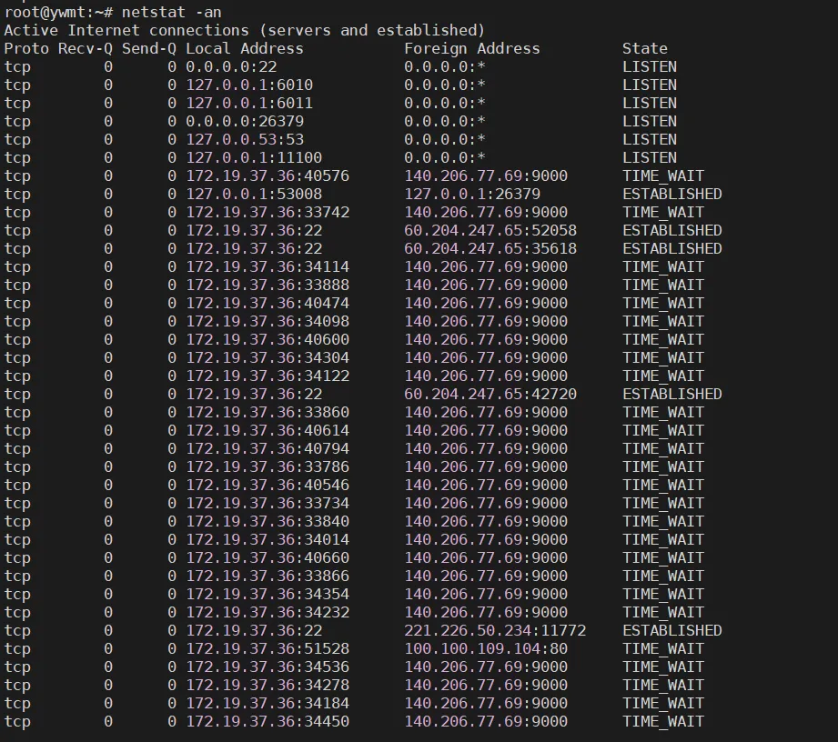The height and width of the screenshot is (742, 838).
Task: Click foreign address 127.0.0.1:26379
Action: click(x=472, y=194)
